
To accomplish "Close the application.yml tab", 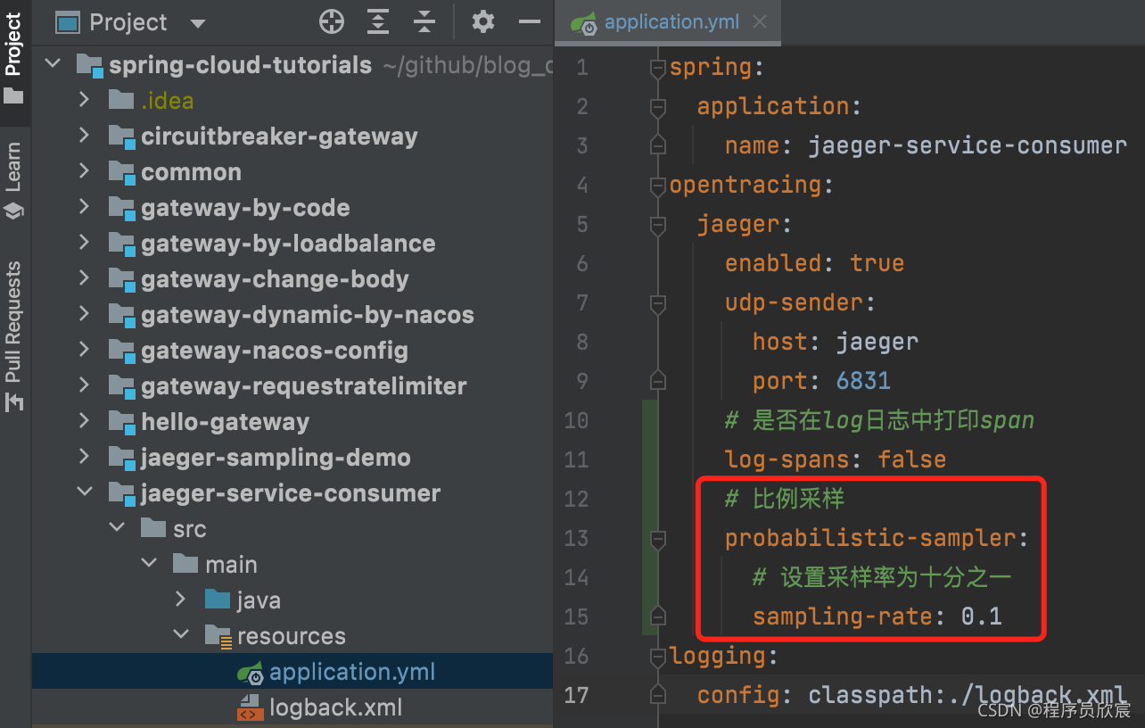I will (x=760, y=22).
